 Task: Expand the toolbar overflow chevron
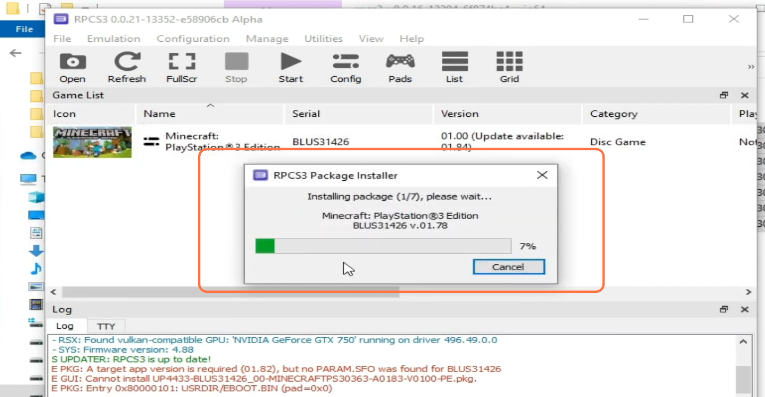[x=751, y=67]
